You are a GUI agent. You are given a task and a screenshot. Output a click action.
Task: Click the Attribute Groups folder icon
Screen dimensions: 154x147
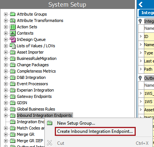click(13, 14)
